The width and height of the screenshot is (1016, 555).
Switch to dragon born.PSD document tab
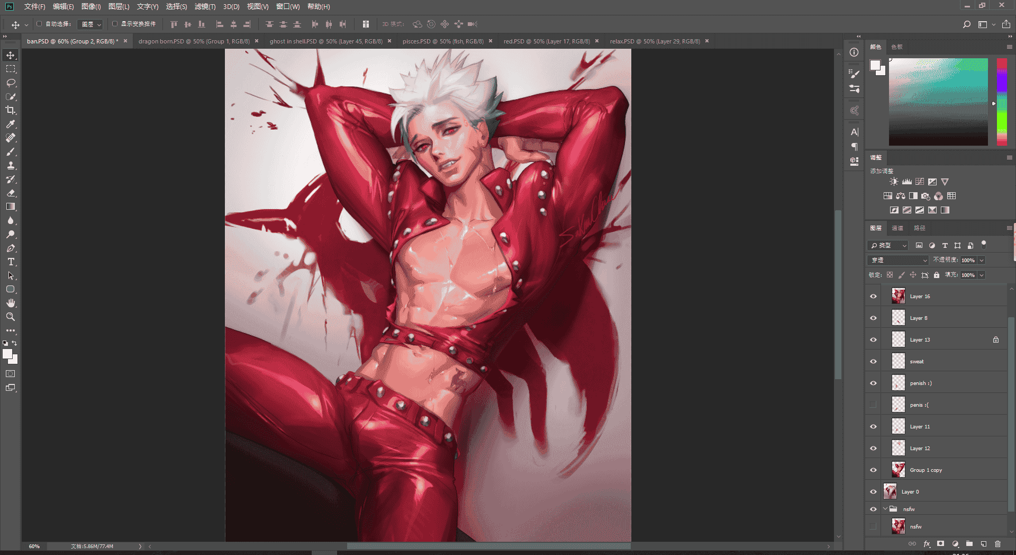[x=194, y=41]
